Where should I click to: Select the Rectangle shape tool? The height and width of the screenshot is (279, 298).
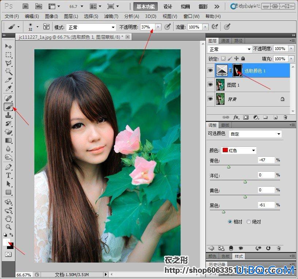coord(8,192)
